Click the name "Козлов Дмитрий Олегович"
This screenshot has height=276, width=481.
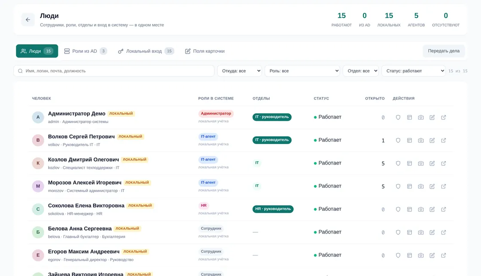[83, 159]
